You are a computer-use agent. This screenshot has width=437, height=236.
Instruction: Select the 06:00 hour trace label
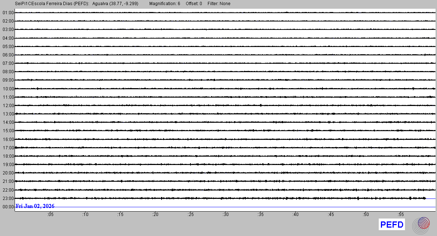click(x=8, y=55)
